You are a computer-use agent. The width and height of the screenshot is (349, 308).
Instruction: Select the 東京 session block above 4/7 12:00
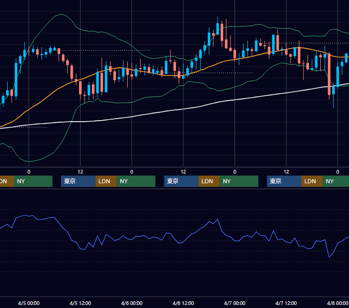coord(284,181)
